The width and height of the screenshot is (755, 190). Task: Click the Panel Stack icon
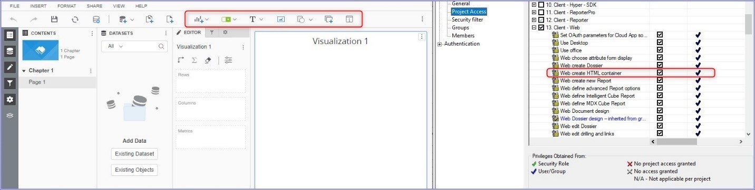pyautogui.click(x=328, y=19)
